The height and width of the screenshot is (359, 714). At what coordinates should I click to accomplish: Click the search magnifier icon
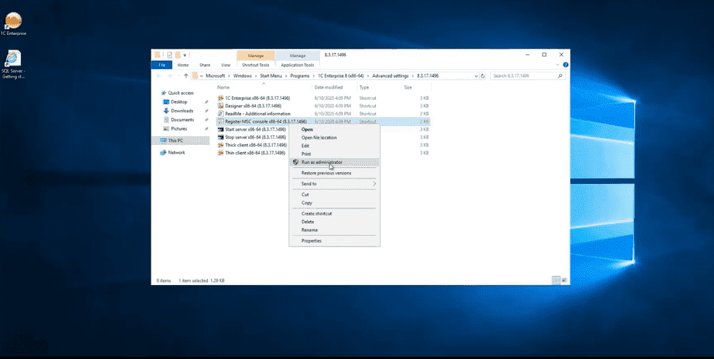point(561,76)
